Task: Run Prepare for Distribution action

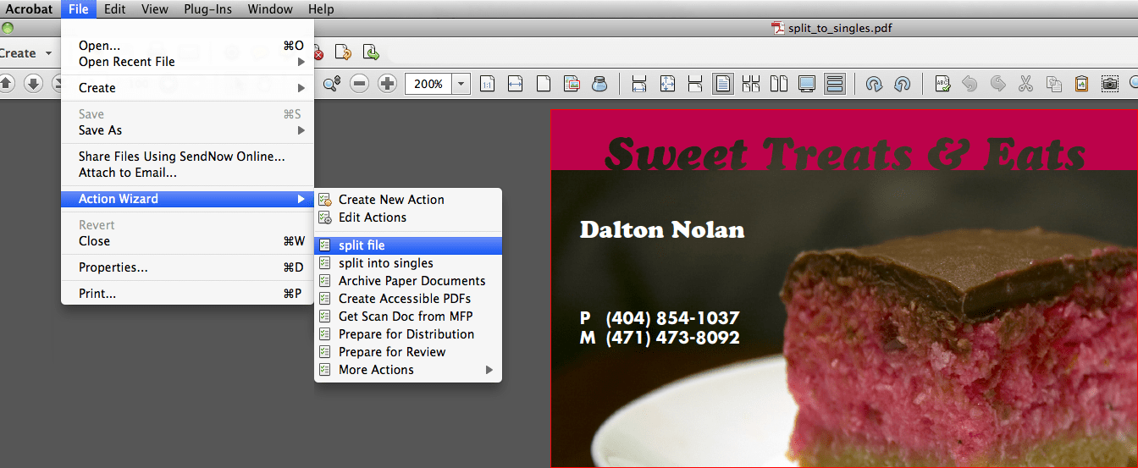Action: [x=408, y=334]
